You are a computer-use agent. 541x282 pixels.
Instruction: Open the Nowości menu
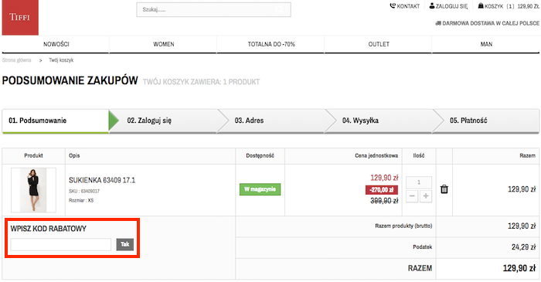click(x=56, y=44)
